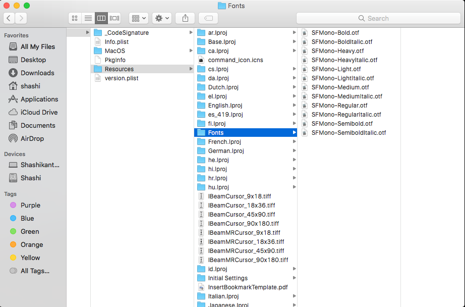Open Applications from the sidebar
This screenshot has width=465, height=307.
tap(33, 99)
